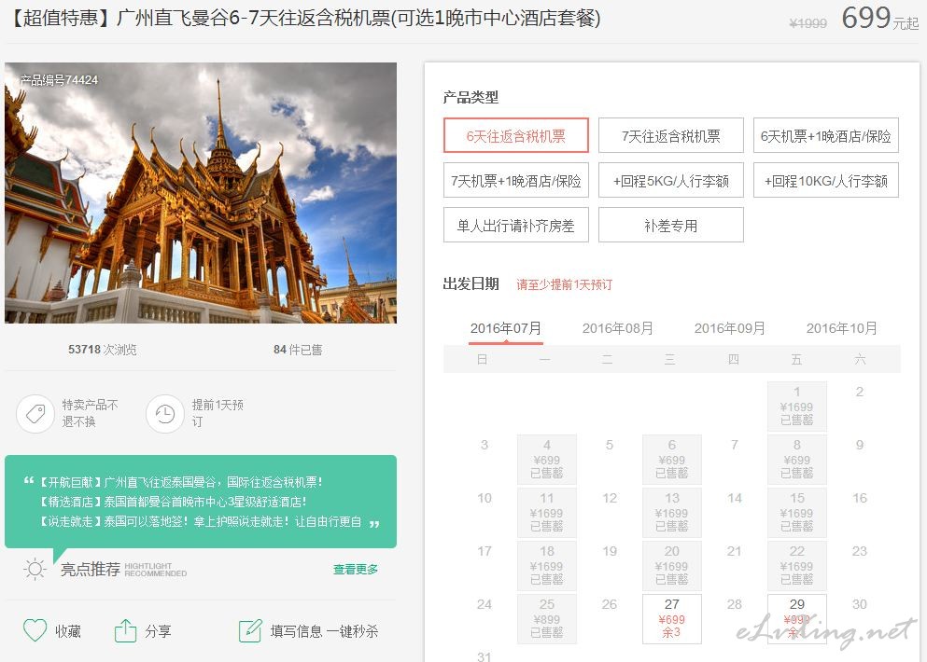Click 产品类型 section heading

point(471,97)
